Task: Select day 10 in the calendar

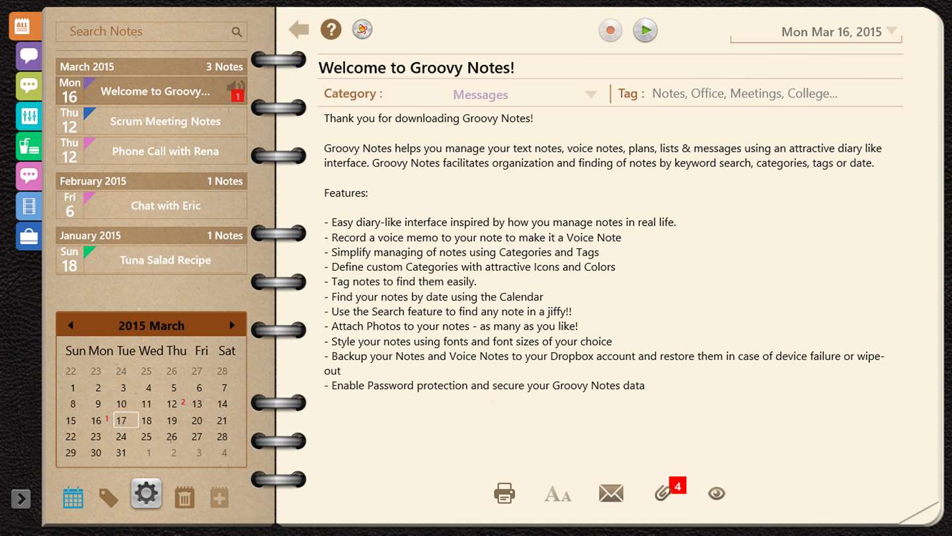Action: [x=122, y=404]
